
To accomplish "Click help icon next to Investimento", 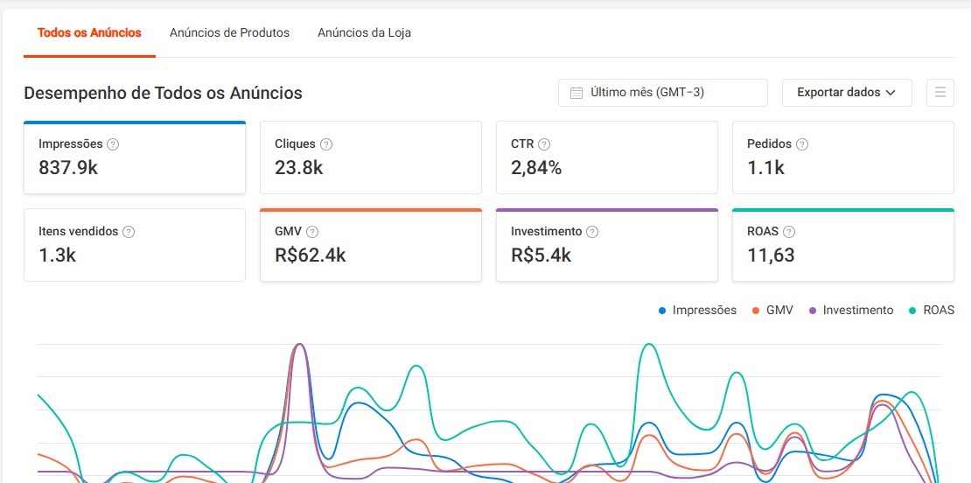I will click(x=592, y=232).
